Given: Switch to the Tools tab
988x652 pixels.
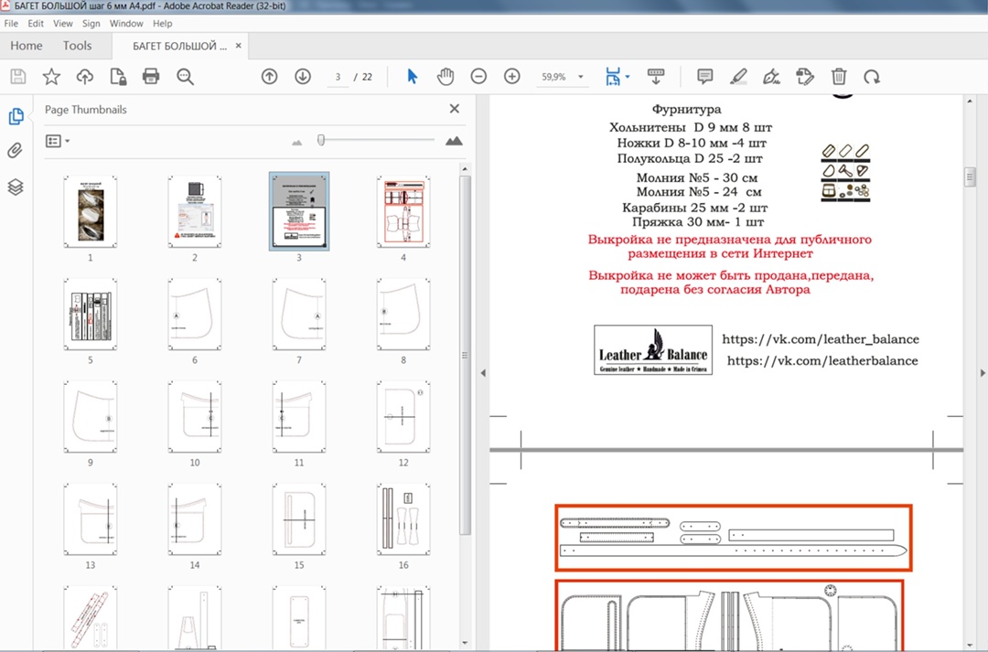Looking at the screenshot, I should point(77,46).
